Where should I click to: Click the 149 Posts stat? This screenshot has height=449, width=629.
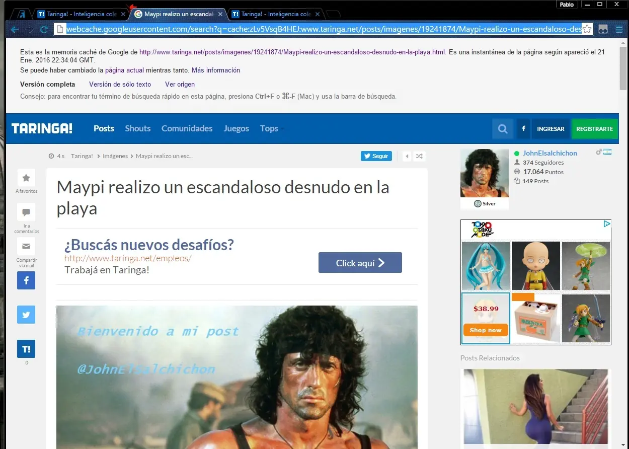[535, 181]
